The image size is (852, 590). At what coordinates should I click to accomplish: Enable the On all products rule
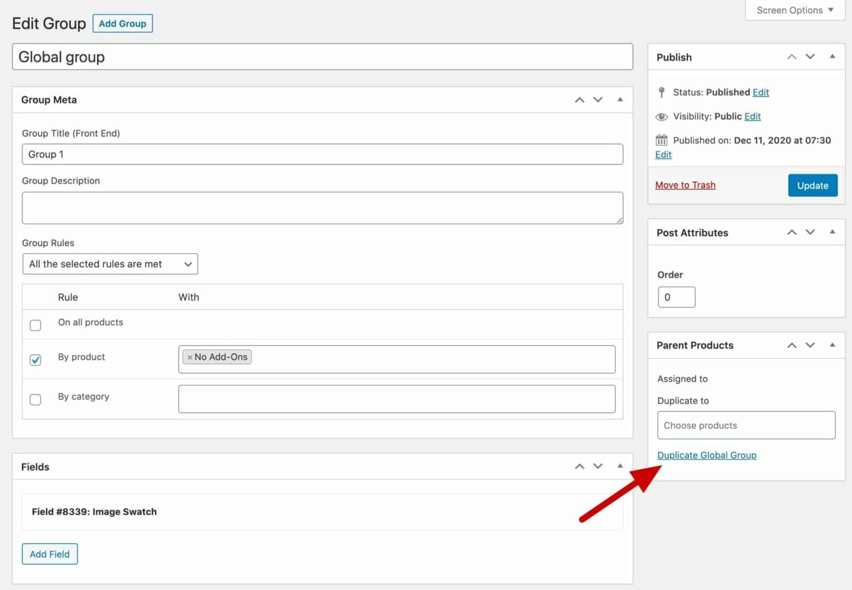pyautogui.click(x=35, y=325)
